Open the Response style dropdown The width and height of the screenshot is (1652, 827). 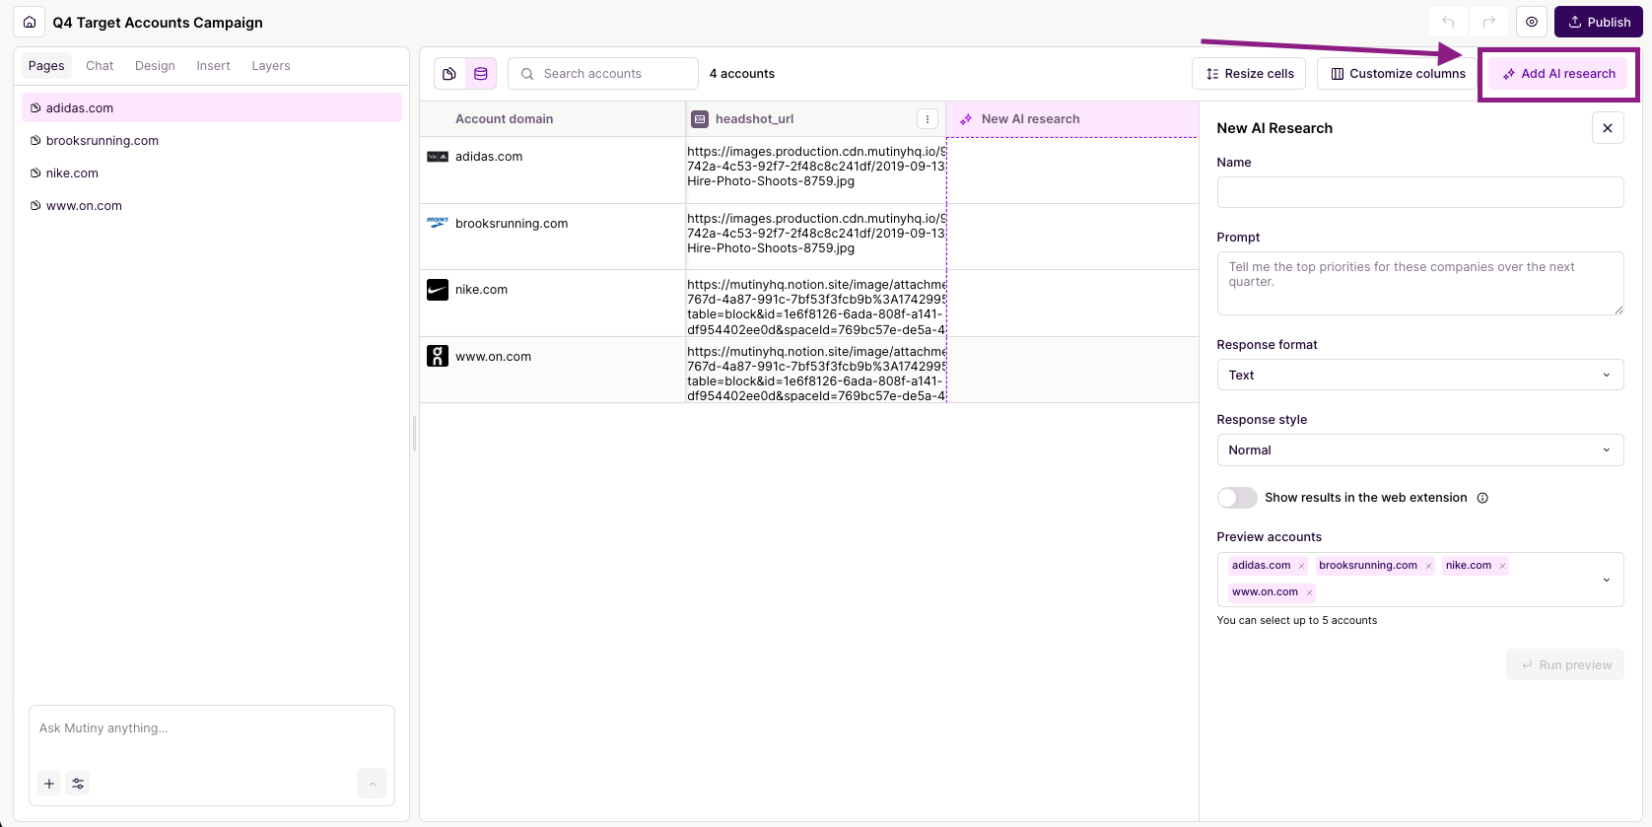click(1420, 449)
